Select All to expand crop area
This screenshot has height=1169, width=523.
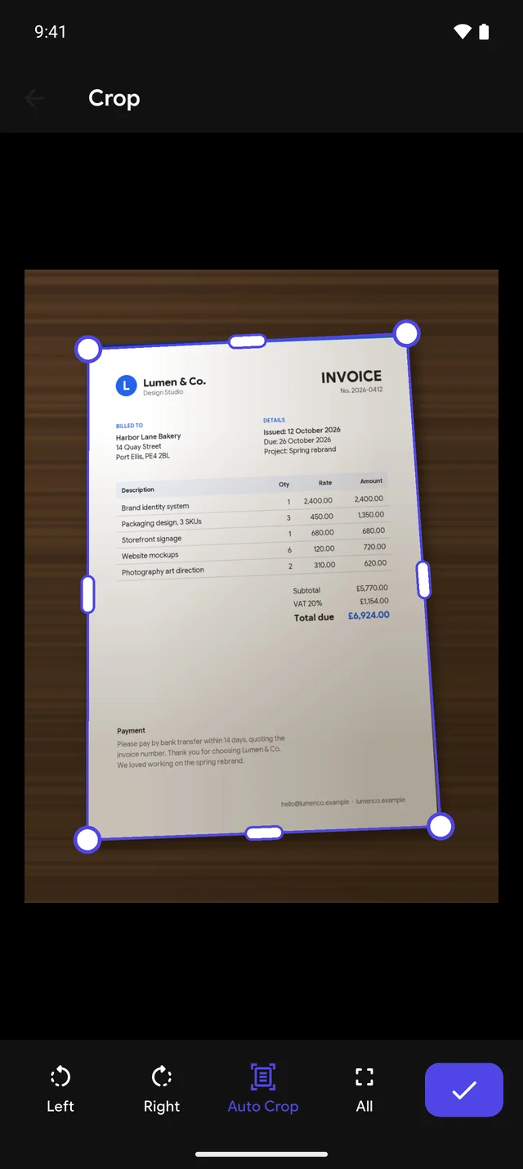pyautogui.click(x=364, y=1090)
